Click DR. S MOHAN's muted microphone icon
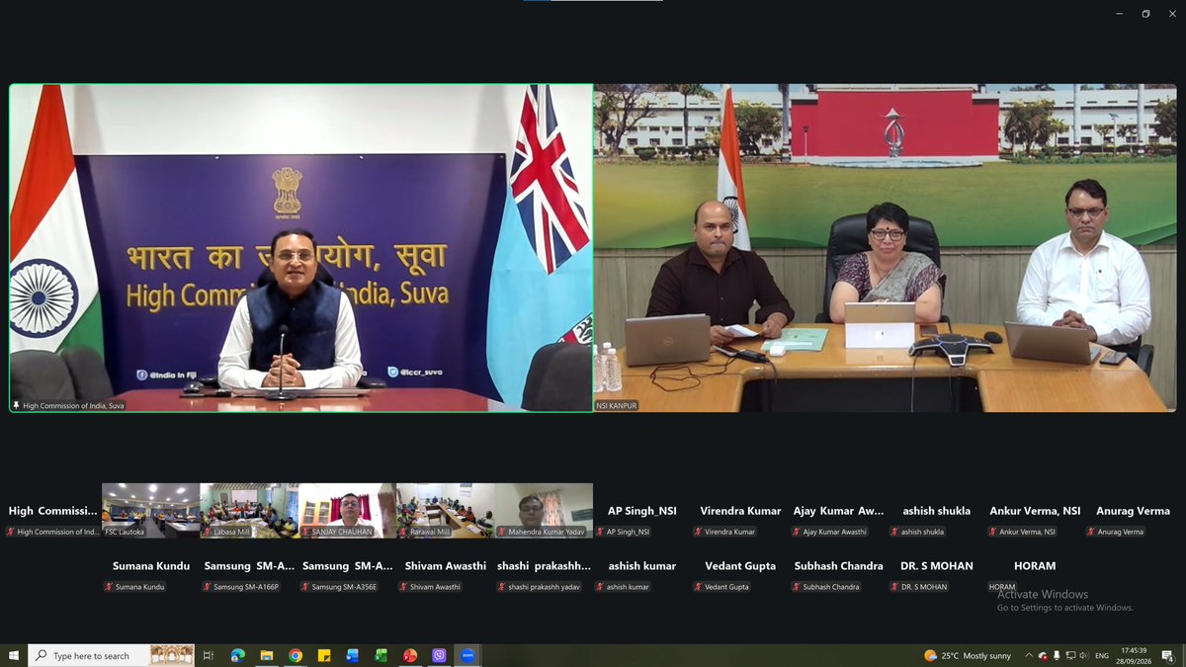Screen dimensions: 1186x667 click(x=894, y=587)
